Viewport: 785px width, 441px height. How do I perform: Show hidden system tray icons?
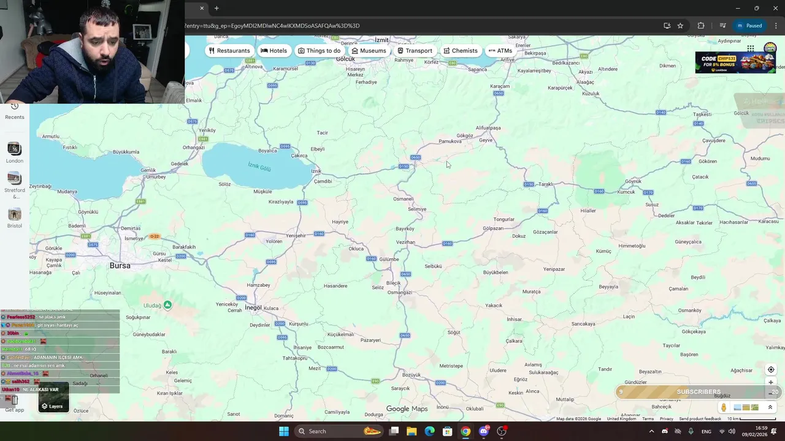[x=651, y=431]
